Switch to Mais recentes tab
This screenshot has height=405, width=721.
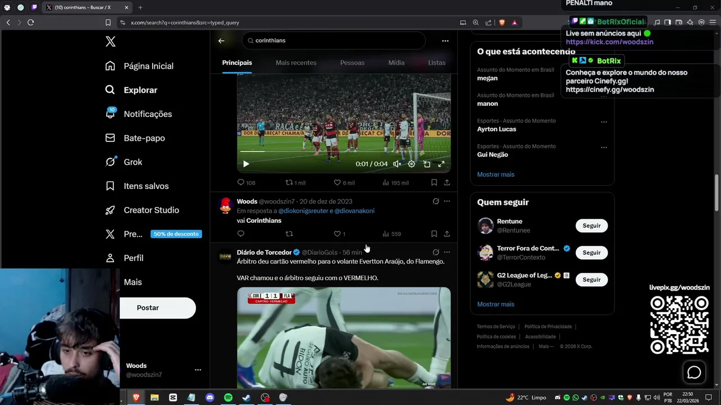296,62
